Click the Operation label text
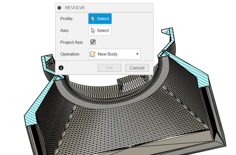This screenshot has width=236, height=155. pyautogui.click(x=70, y=54)
